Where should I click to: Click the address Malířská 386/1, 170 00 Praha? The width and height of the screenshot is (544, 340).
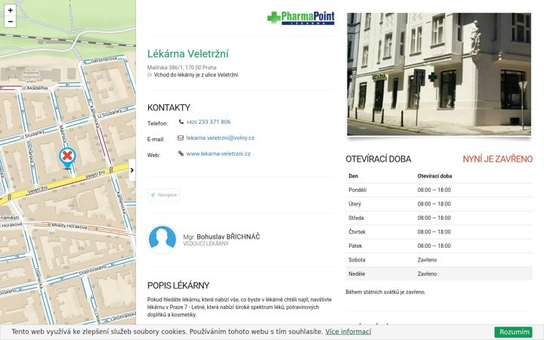(182, 67)
